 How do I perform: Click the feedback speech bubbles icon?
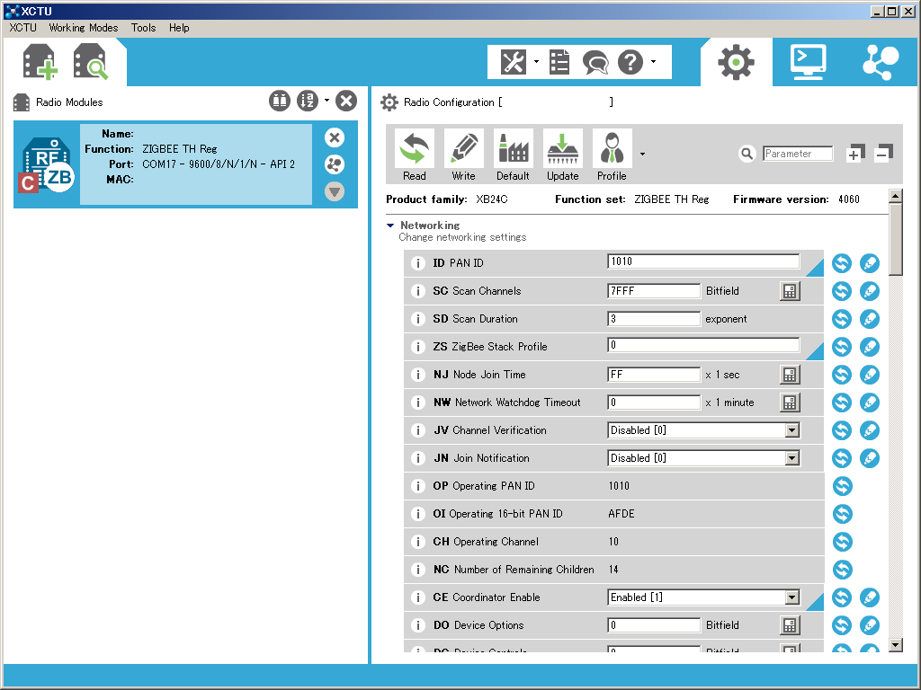595,62
